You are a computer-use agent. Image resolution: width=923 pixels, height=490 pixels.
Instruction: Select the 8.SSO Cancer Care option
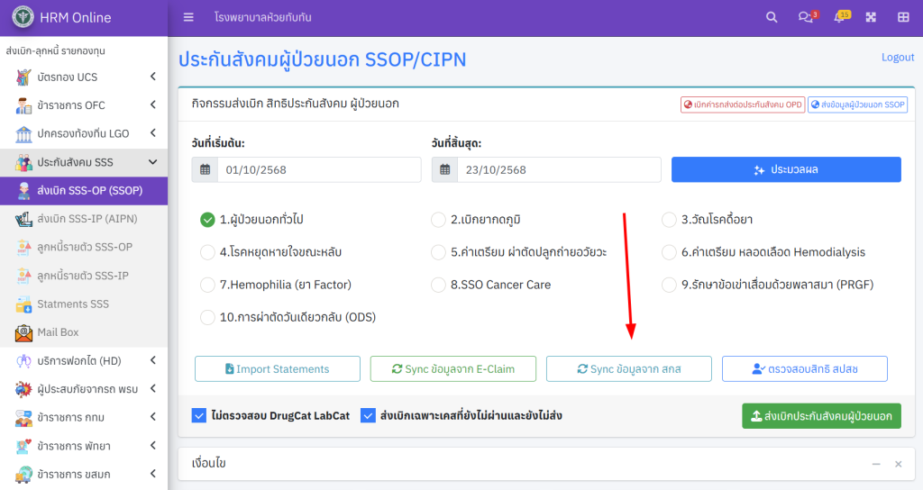[438, 285]
